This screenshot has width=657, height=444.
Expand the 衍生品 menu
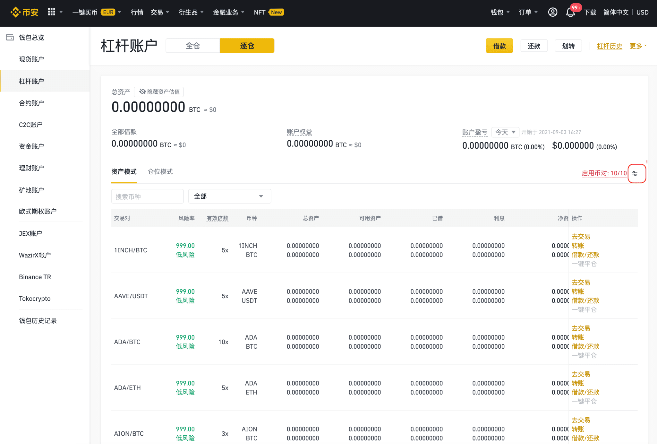[x=191, y=12]
